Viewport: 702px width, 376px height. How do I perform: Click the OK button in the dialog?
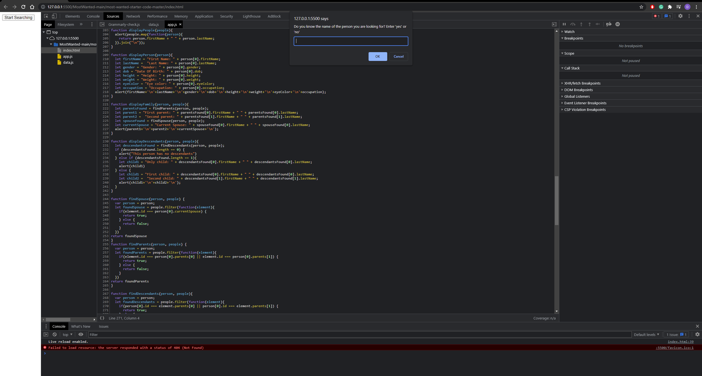tap(377, 57)
